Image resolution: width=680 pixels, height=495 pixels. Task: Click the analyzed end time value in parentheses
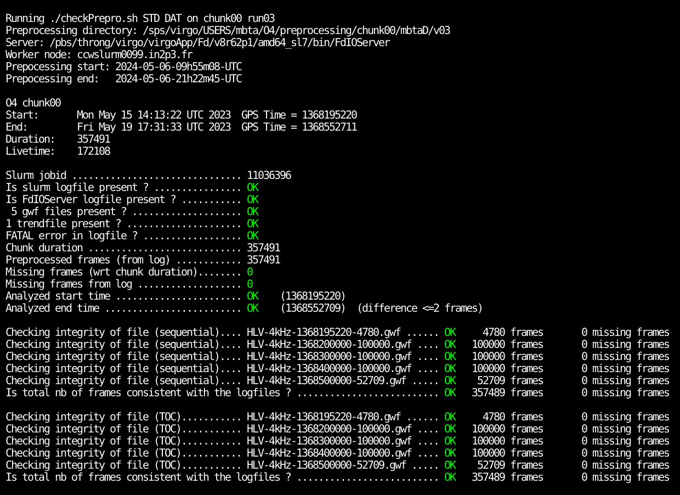(313, 308)
